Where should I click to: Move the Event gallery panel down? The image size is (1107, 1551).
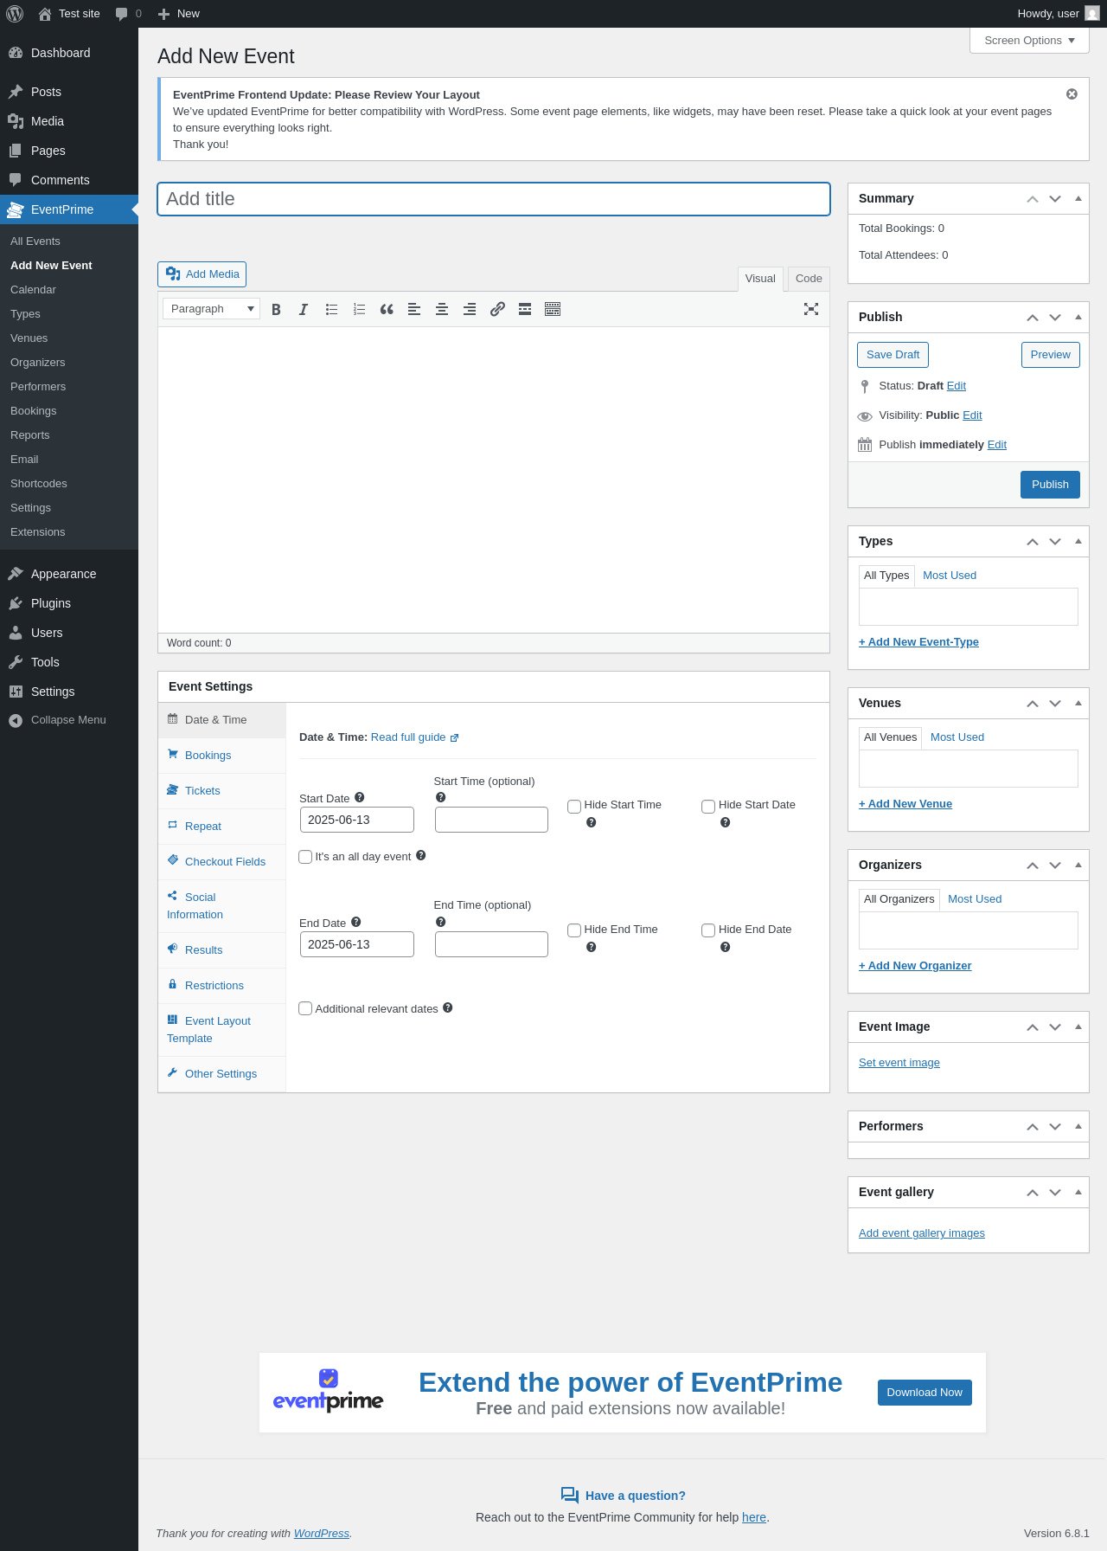[x=1055, y=1192]
